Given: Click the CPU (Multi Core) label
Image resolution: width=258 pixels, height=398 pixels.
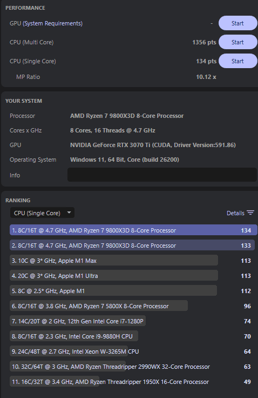Looking at the screenshot, I should tap(32, 42).
